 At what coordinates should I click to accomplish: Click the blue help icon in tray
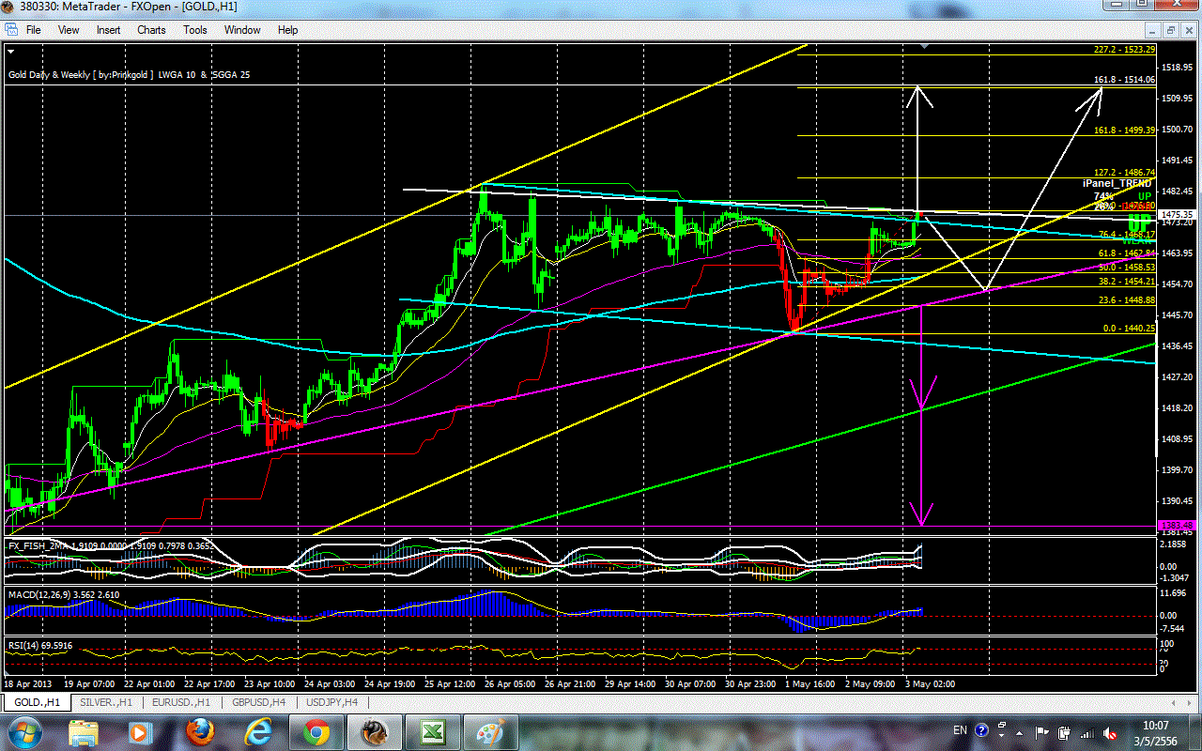982,729
